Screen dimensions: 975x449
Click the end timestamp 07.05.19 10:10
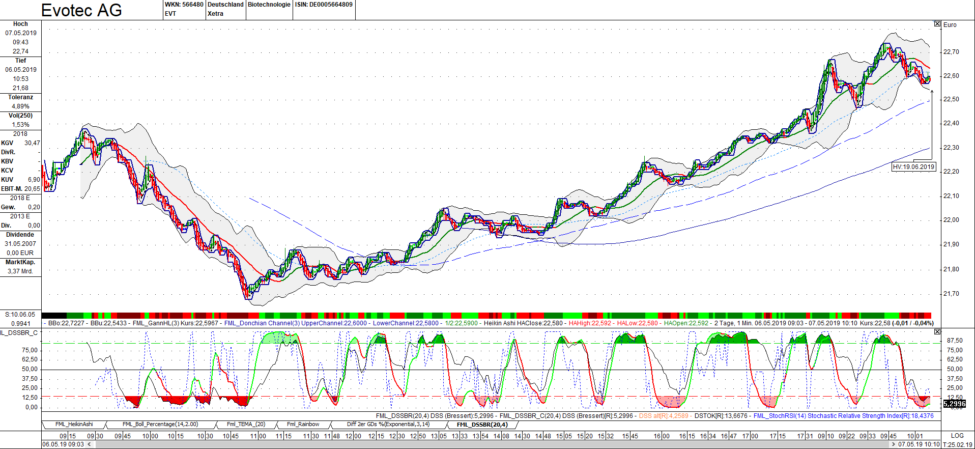click(x=919, y=444)
